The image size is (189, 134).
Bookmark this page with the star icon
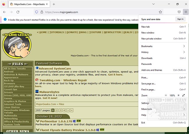coord(160,12)
